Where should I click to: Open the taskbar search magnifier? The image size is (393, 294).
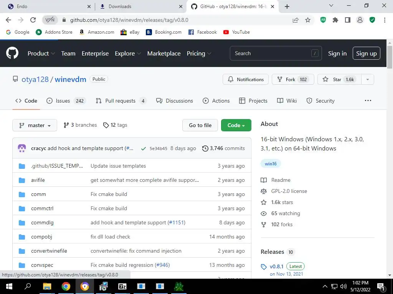(28, 286)
